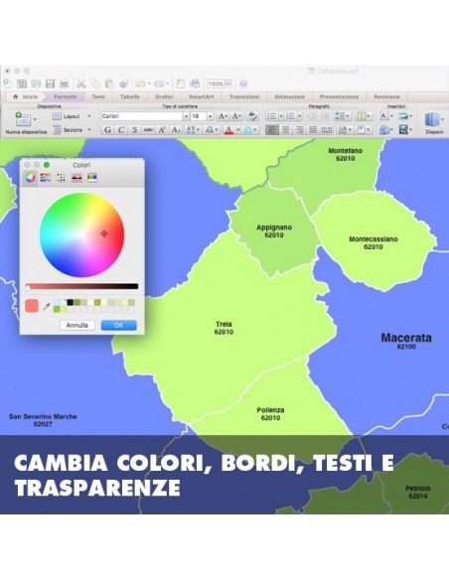Open the zoom 150% dropdown
The width and height of the screenshot is (449, 580).
tap(228, 84)
